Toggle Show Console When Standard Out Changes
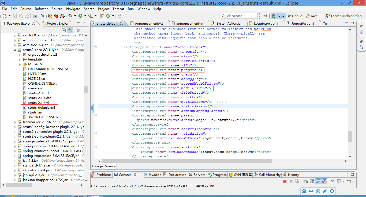 pyautogui.click(x=318, y=181)
